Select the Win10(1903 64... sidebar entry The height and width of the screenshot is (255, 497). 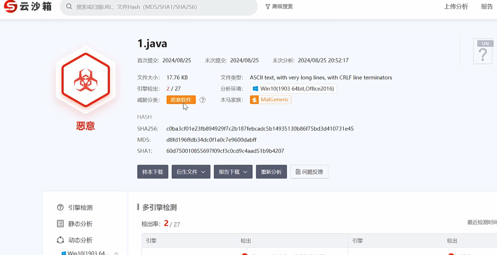tap(85, 253)
